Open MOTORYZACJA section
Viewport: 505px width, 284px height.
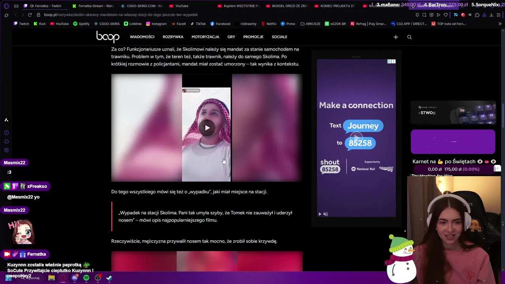click(205, 37)
